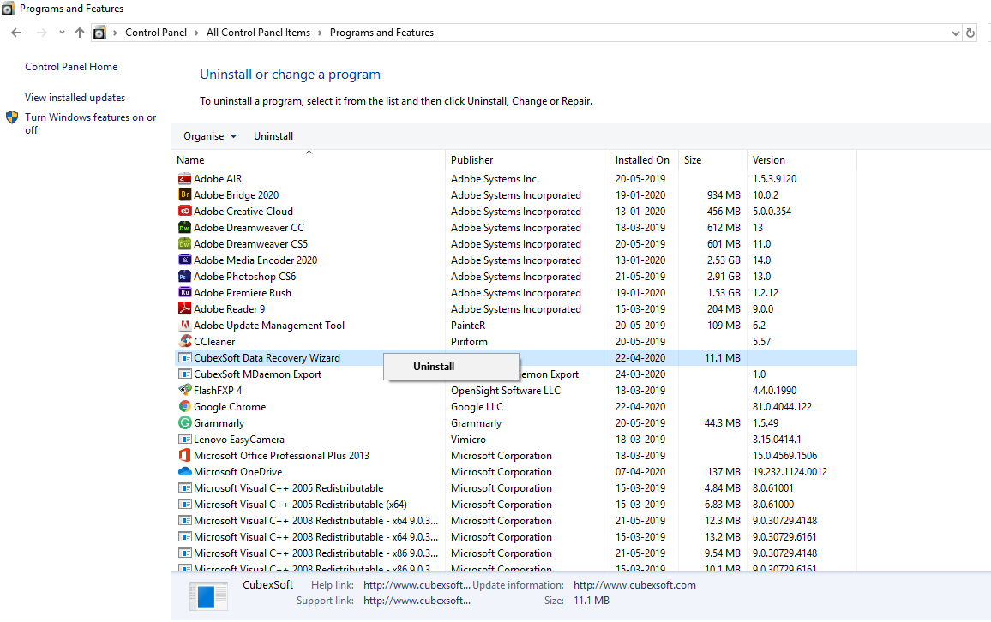Open Turn Windows features on or off

(90, 123)
